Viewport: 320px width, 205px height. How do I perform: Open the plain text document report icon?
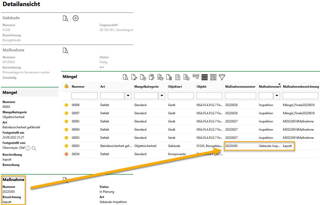(177, 77)
